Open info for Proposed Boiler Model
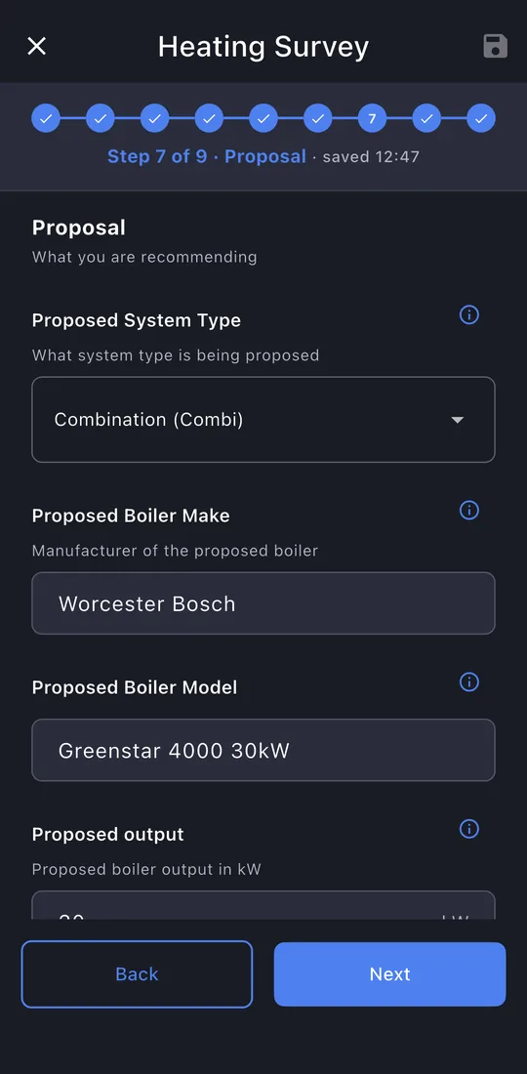This screenshot has width=527, height=1074. [468, 682]
